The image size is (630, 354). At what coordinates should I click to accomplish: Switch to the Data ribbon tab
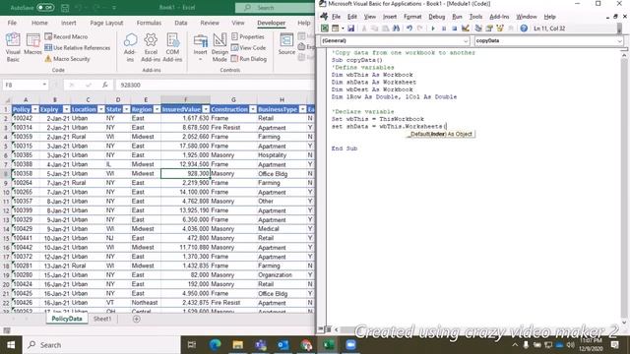point(181,23)
